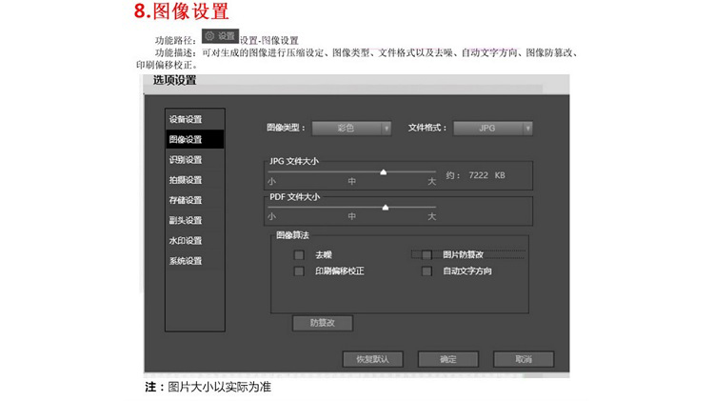Enable 印刷偏移校正 checkbox
The width and height of the screenshot is (714, 401).
click(x=299, y=271)
